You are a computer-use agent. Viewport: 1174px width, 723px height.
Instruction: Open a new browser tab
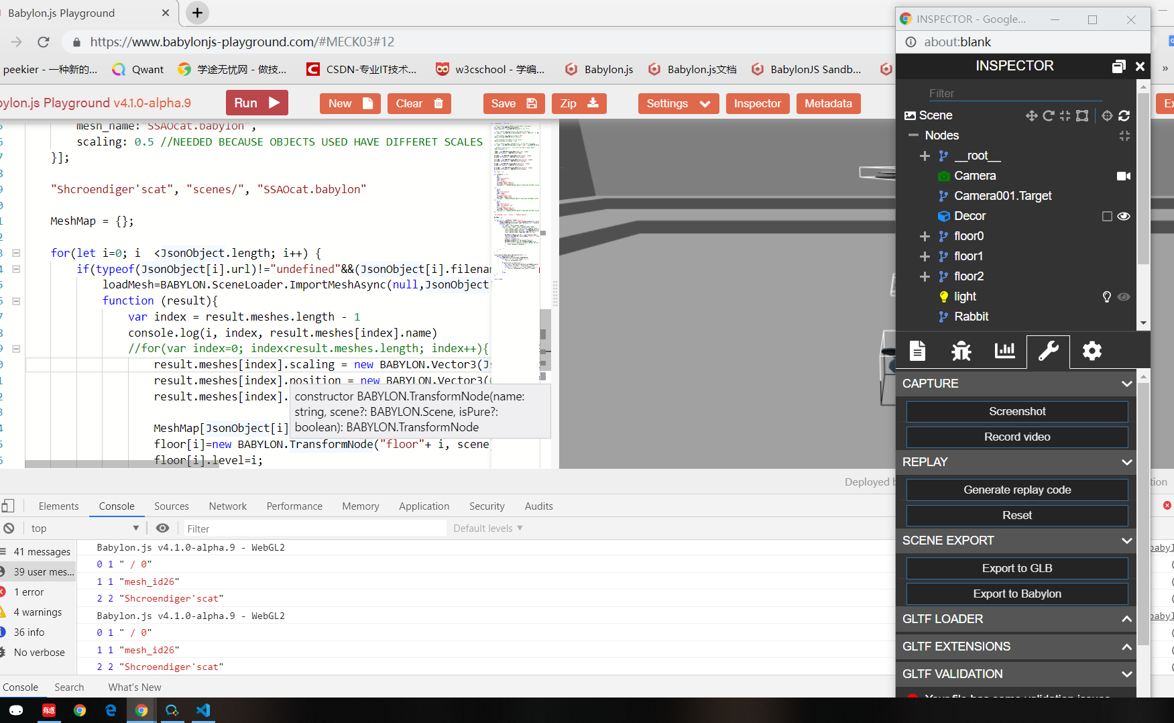(x=197, y=13)
